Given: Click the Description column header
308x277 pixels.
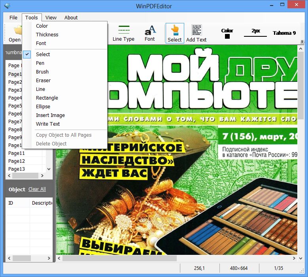Looking at the screenshot, I should pos(41,203).
